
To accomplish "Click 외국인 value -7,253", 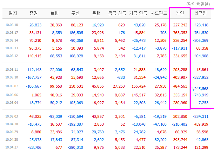I will click(x=203, y=103).
